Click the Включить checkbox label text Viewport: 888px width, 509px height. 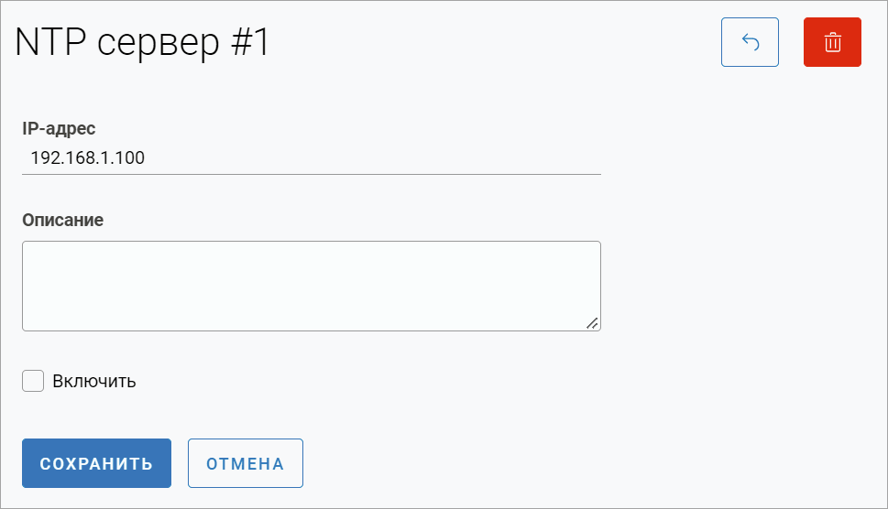pos(94,381)
